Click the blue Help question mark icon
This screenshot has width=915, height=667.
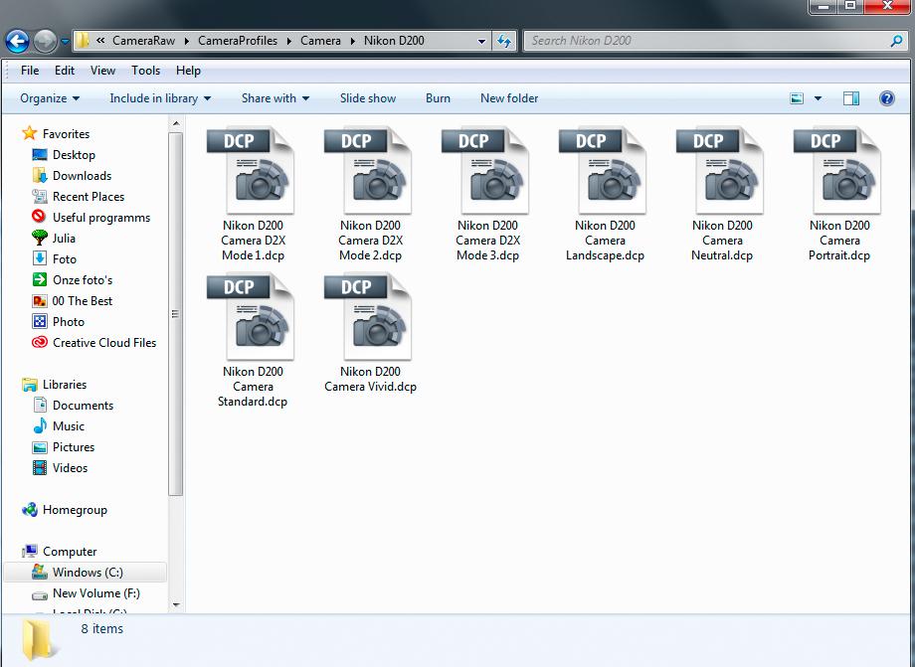click(x=886, y=98)
